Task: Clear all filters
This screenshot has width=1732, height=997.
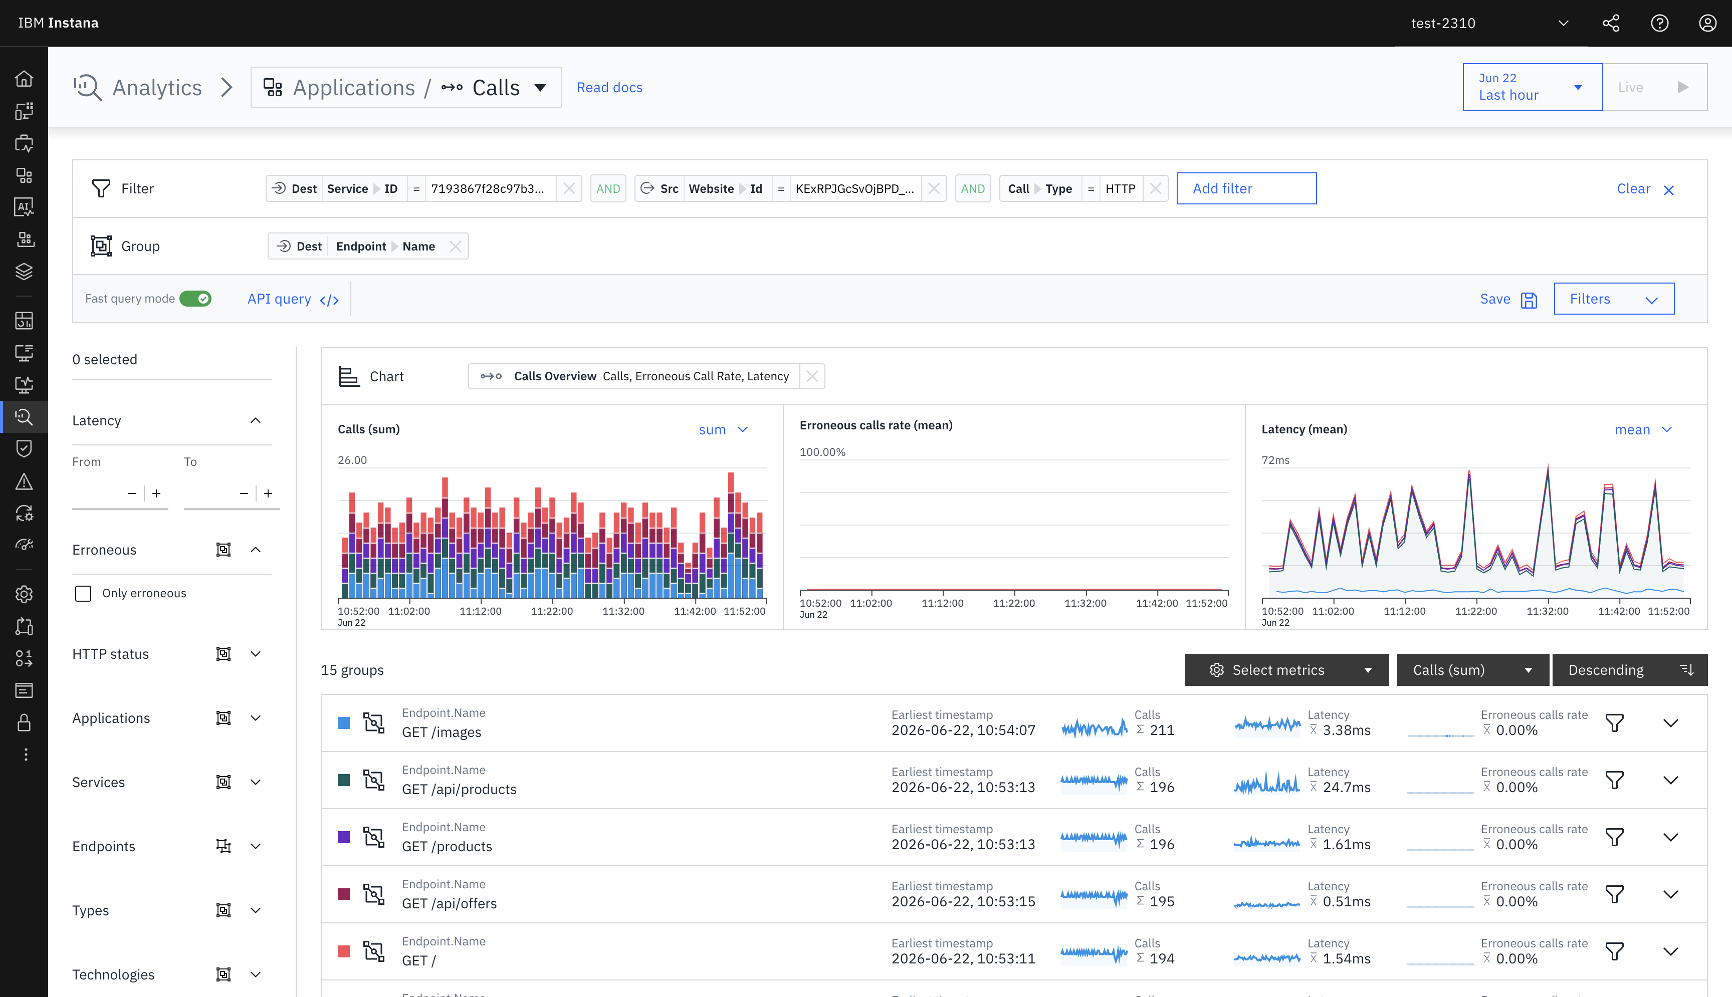Action: [x=1645, y=189]
